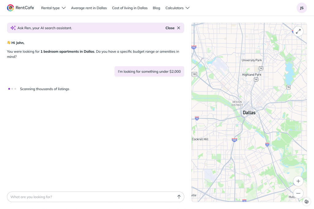This screenshot has width=314, height=209.
Task: Close the Ren AI assistant panel
Action: pyautogui.click(x=173, y=28)
